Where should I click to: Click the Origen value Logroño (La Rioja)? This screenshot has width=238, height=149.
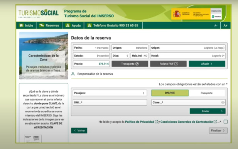point(214,48)
